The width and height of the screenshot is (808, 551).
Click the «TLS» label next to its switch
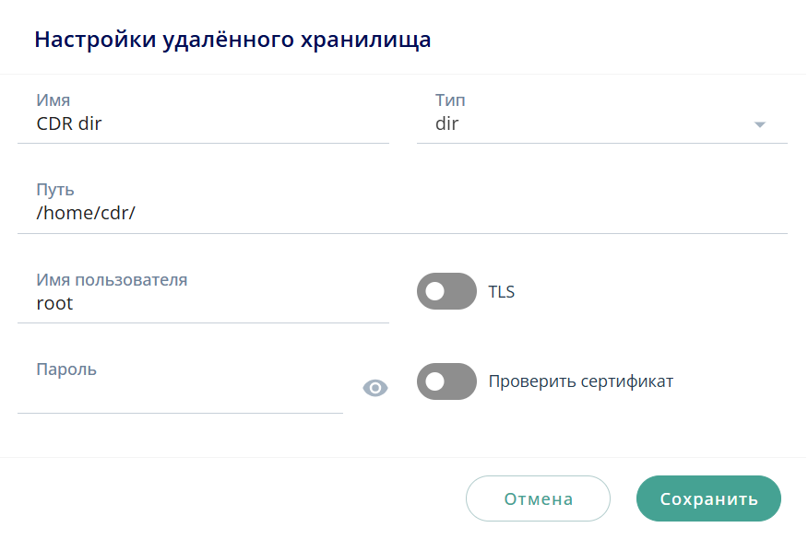pos(501,291)
